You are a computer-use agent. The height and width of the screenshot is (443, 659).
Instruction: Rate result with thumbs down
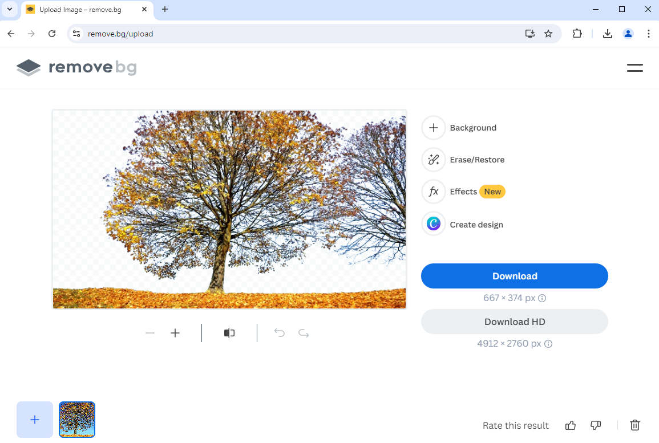pos(596,425)
